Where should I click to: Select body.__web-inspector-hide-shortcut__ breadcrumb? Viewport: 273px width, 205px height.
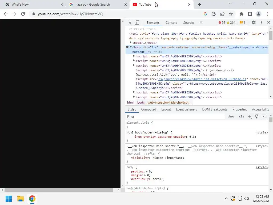[164, 102]
